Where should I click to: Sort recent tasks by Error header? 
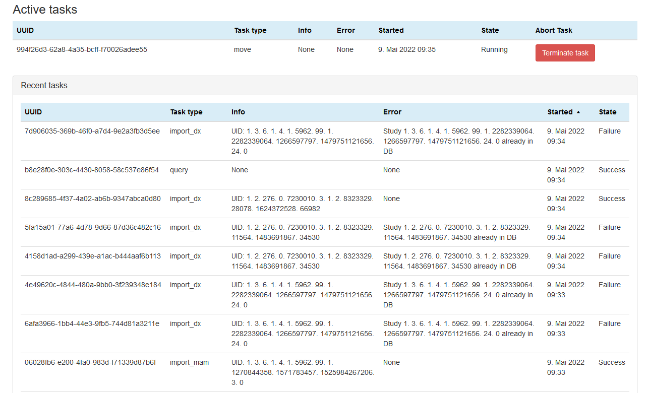click(392, 112)
